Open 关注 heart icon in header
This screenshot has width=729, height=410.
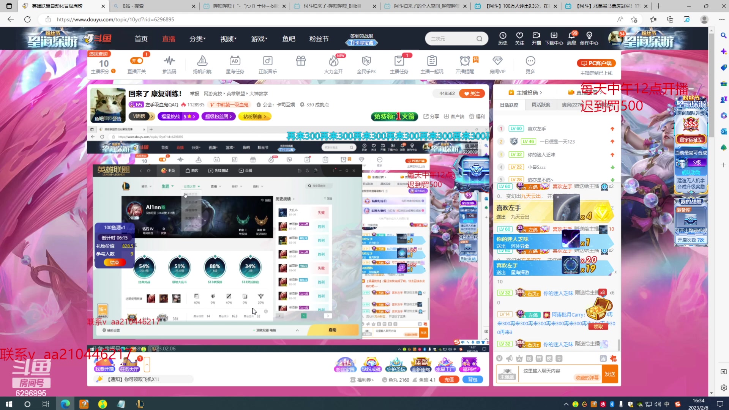point(519,38)
